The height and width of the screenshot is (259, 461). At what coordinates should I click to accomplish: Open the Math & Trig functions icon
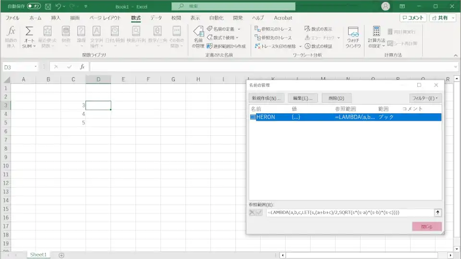[158, 31]
